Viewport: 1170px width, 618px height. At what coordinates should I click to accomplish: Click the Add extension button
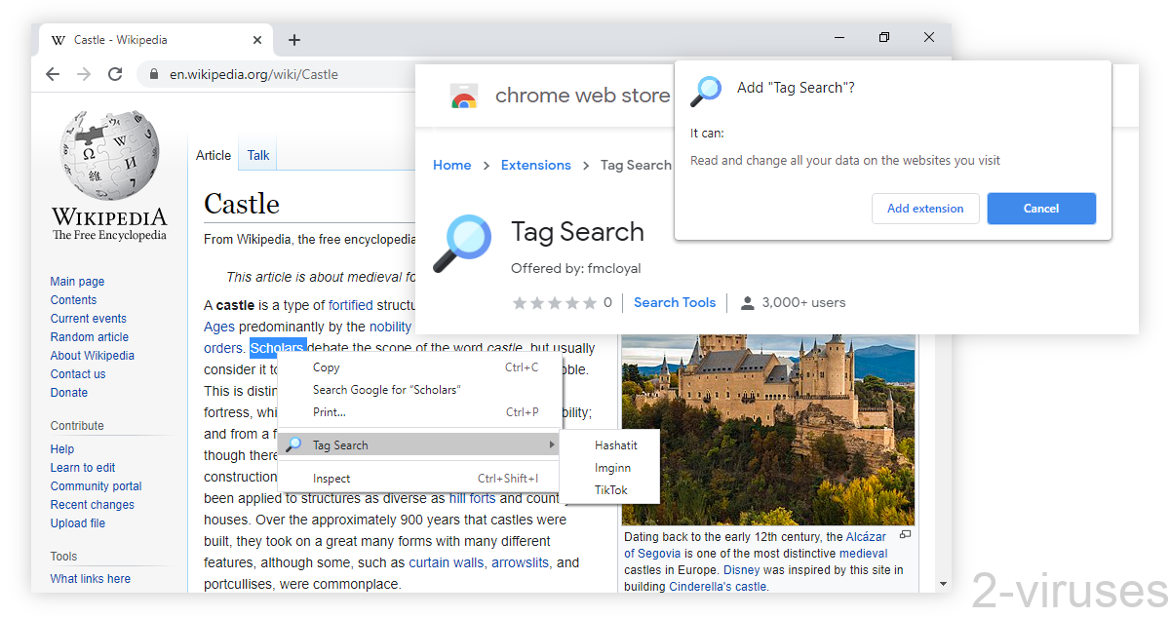point(924,208)
